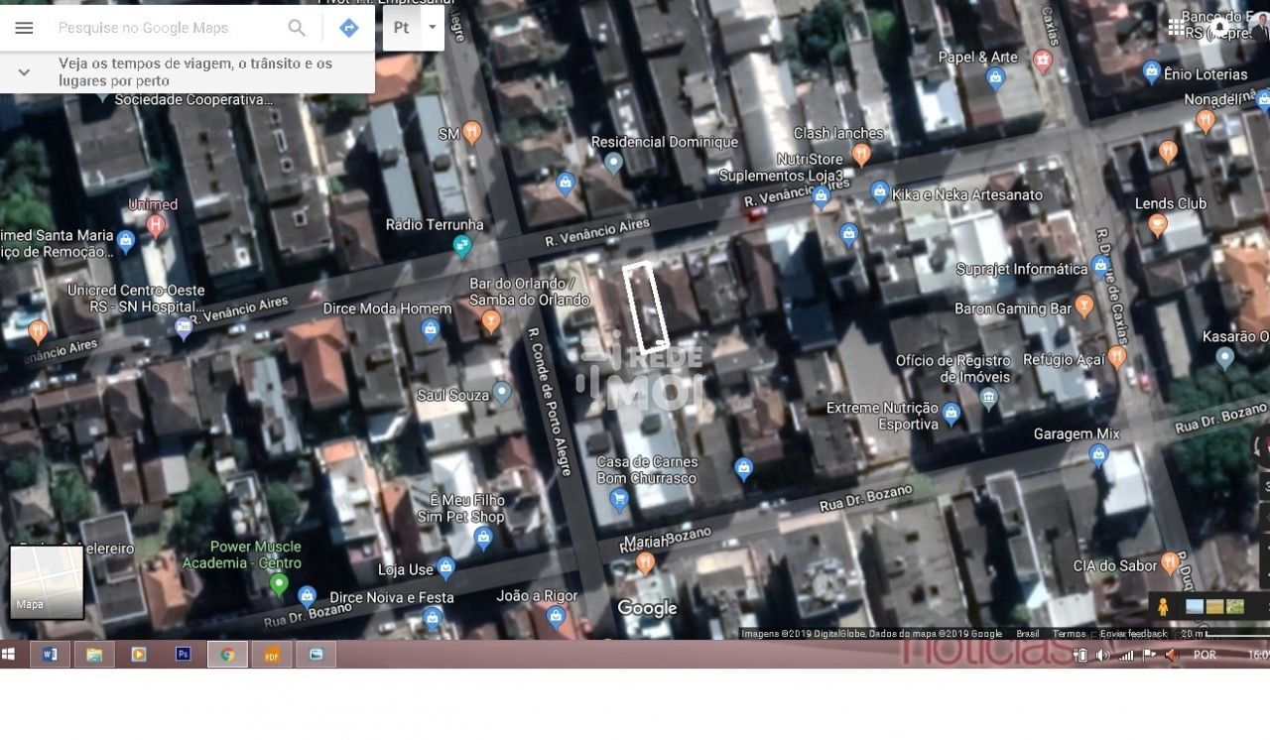Viewport: 1270px width, 740px height.
Task: Click the Garagem Mix shop pin
Action: click(1097, 455)
